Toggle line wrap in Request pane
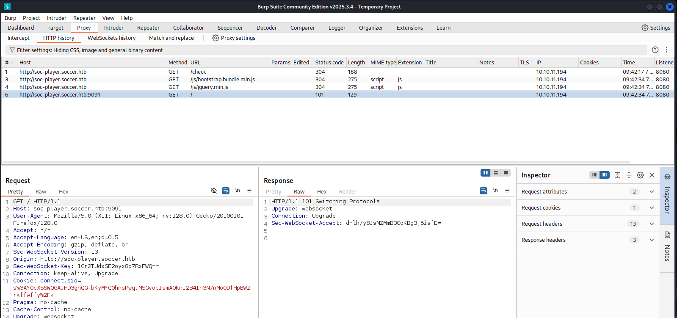 coord(226,191)
